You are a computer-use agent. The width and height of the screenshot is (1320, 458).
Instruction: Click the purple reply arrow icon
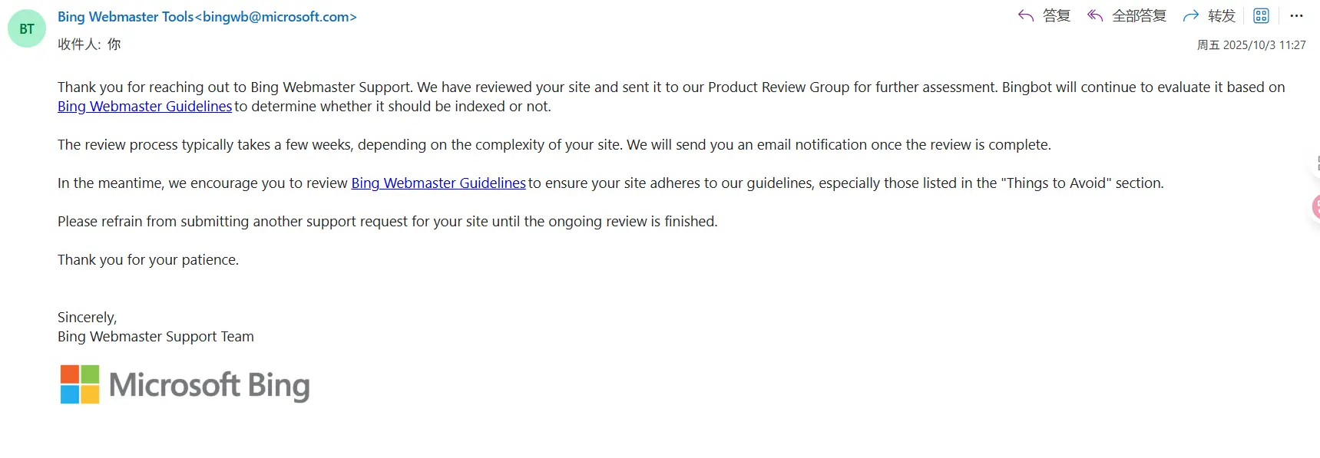click(1026, 15)
